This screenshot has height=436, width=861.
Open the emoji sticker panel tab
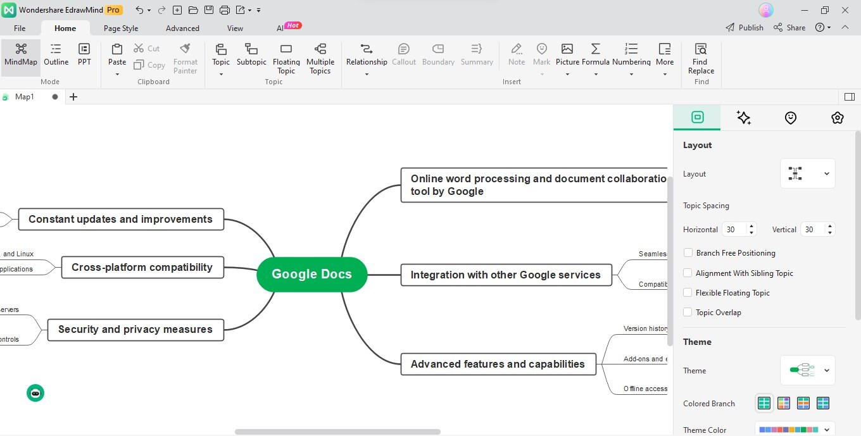coord(791,118)
